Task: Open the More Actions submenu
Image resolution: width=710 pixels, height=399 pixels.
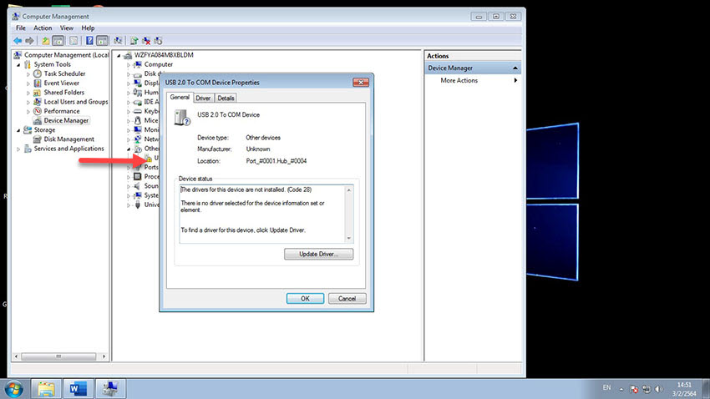Action: tap(459, 80)
